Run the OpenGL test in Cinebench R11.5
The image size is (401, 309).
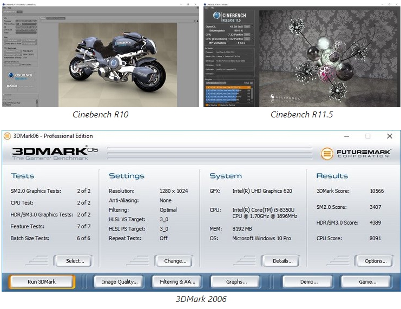click(x=247, y=27)
